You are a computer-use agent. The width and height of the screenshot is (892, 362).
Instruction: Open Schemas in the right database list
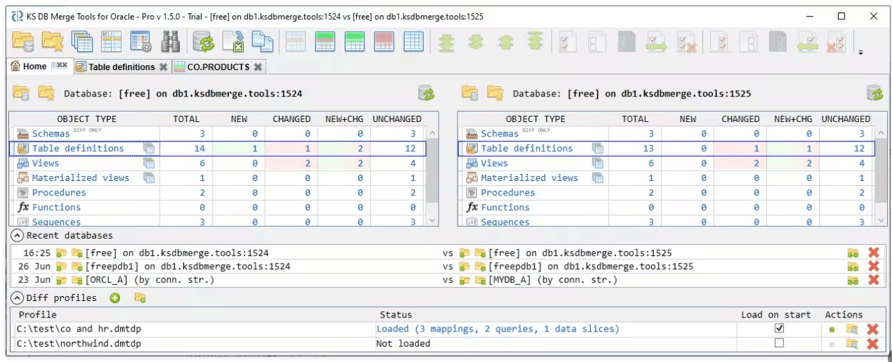click(499, 134)
